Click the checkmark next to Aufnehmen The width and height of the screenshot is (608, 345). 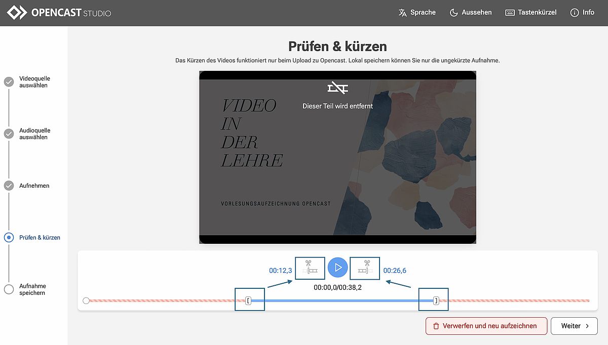(9, 186)
